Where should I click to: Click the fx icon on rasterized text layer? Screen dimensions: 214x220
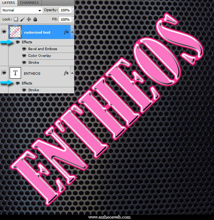click(66, 32)
